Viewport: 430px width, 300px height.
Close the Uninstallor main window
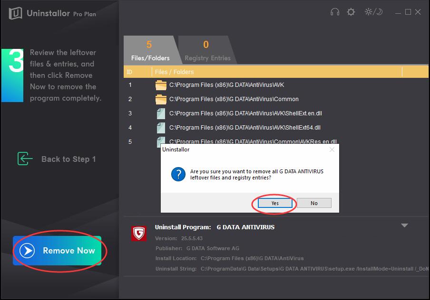[x=418, y=12]
